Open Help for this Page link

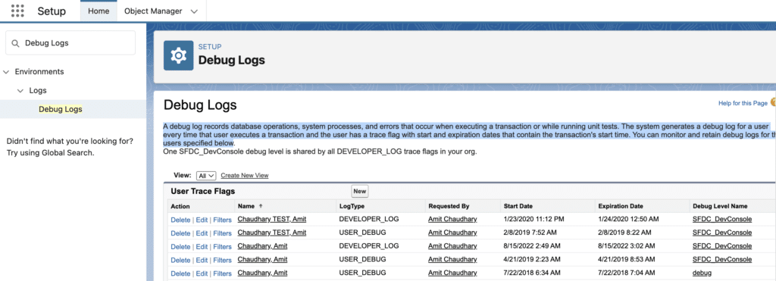743,104
